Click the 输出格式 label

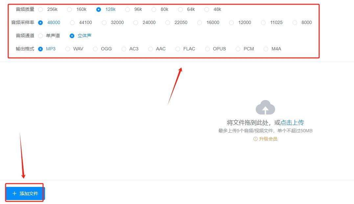pyautogui.click(x=25, y=49)
